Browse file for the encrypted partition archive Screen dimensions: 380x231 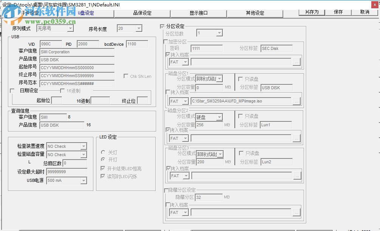point(297,62)
